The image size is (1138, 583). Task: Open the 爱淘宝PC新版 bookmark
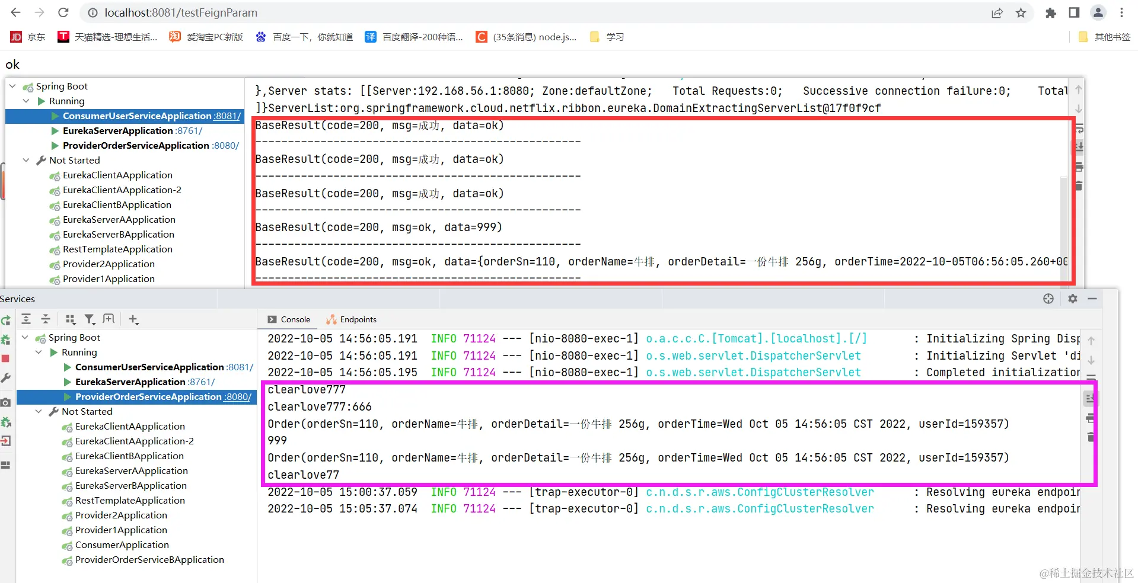pyautogui.click(x=206, y=37)
